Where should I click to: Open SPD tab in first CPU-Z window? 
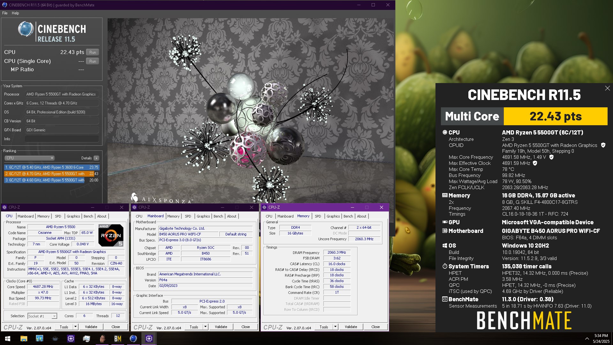tap(58, 216)
